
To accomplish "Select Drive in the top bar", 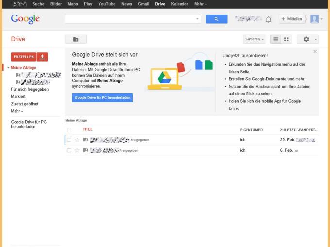I will click(x=160, y=4).
